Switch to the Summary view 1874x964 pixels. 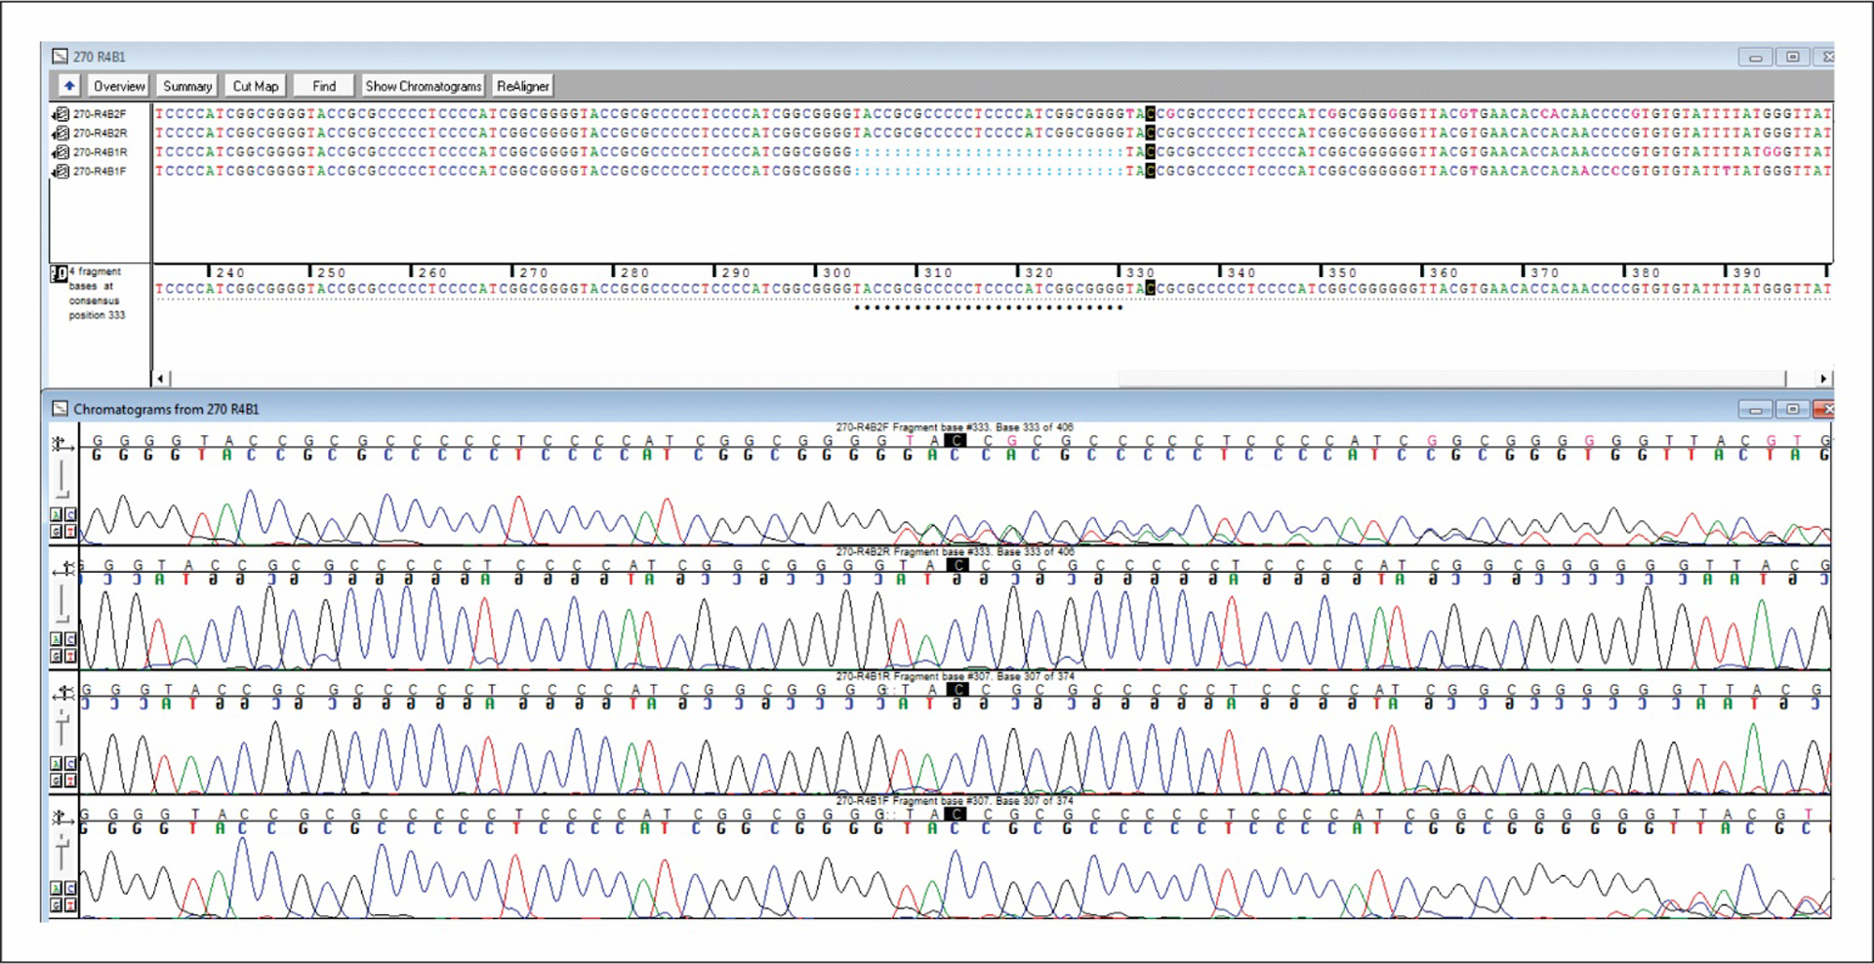point(186,86)
